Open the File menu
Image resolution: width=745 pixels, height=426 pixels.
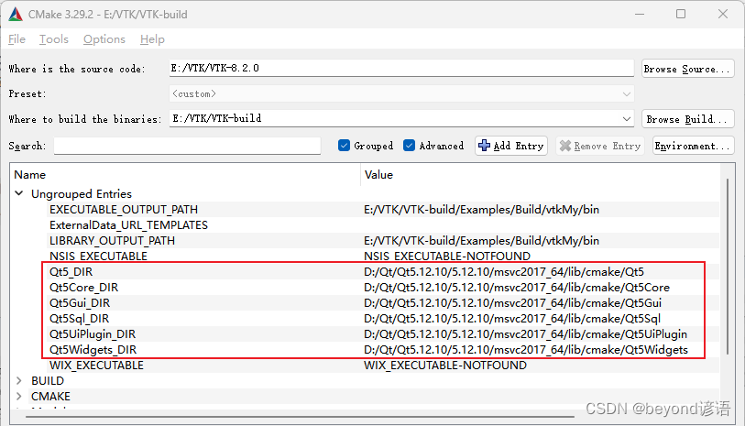pos(16,39)
